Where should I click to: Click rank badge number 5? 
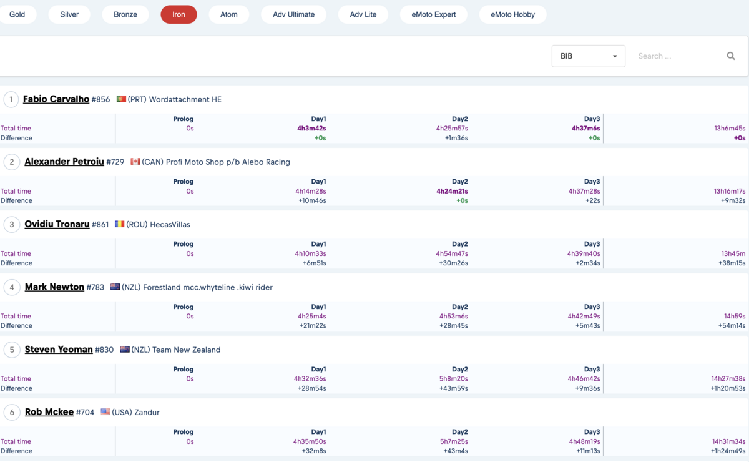pyautogui.click(x=11, y=350)
